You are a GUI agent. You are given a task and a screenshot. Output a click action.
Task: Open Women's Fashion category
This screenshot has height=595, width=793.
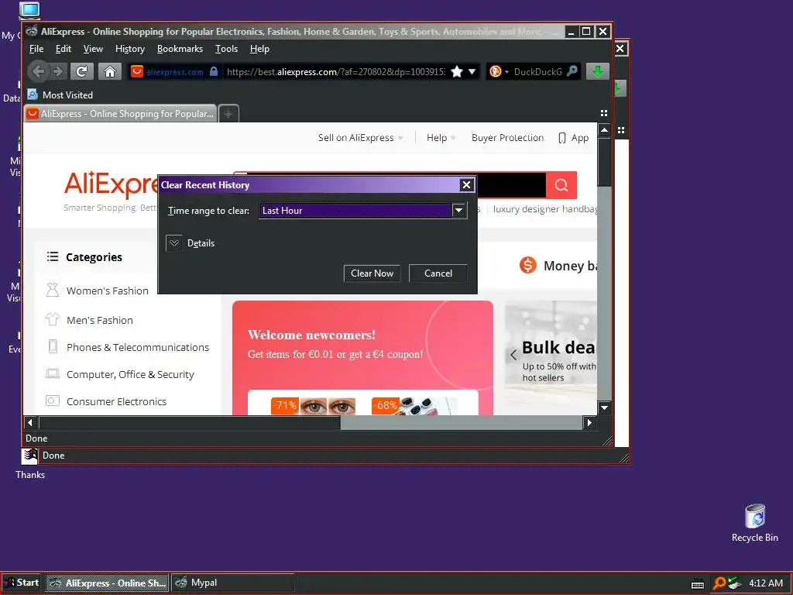pos(107,291)
